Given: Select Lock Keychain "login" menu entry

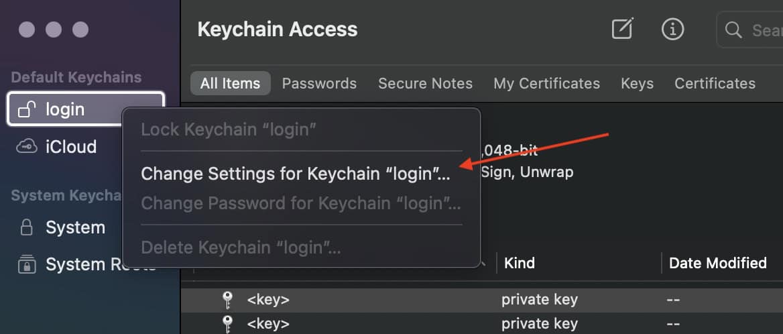Looking at the screenshot, I should (x=229, y=129).
